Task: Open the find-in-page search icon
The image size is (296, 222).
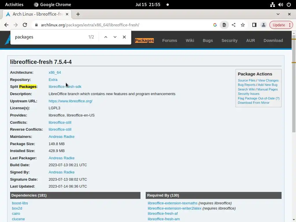Action: (x=224, y=25)
